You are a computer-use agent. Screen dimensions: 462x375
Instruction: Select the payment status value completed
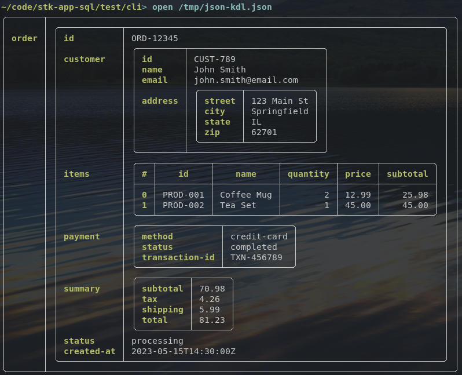coord(254,247)
